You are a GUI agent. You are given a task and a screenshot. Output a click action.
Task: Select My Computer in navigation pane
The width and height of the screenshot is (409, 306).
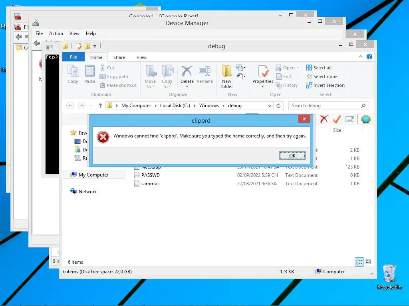click(93, 175)
